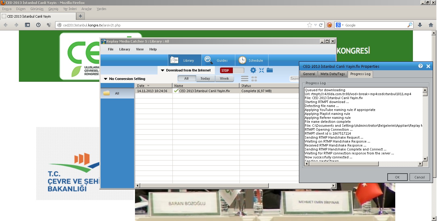This screenshot has height=221, width=437.
Task: Click the help question mark in Properties
Action: pyautogui.click(x=421, y=66)
